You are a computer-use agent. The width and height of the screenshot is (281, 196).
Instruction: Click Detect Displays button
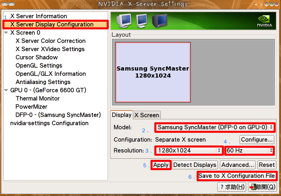pos(195,165)
